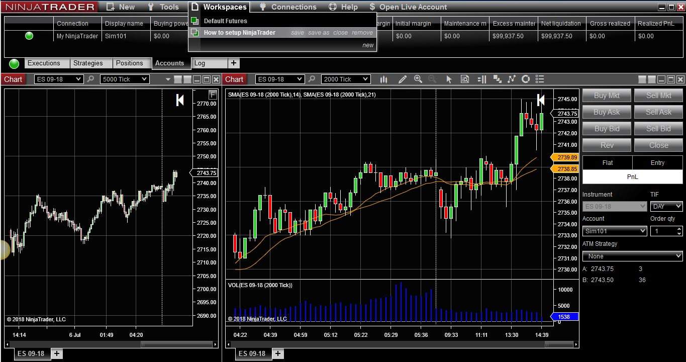This screenshot has width=686, height=362.
Task: Open the bar type icon in 2000 Tick chart toolbar
Action: tap(384, 79)
